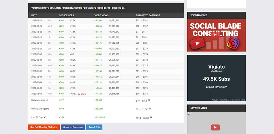
Task: Click the Estimated Earnings column header
Action: click(x=148, y=15)
